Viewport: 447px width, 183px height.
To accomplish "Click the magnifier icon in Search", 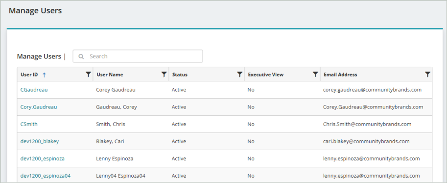I will [x=81, y=56].
